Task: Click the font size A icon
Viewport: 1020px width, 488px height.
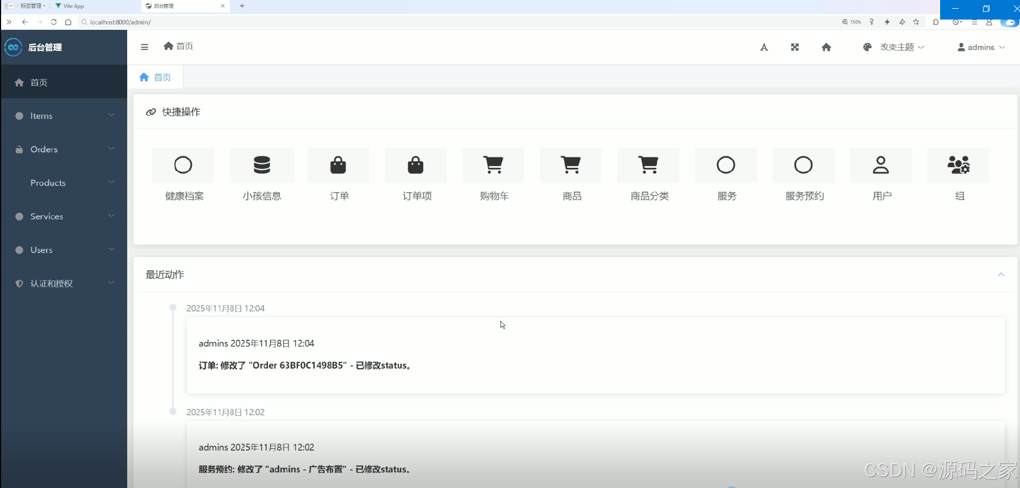Action: [x=764, y=47]
